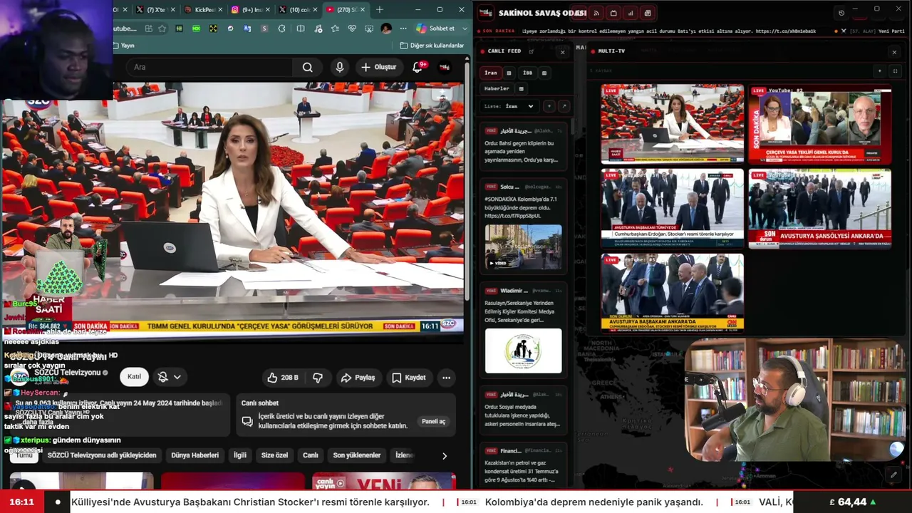The width and height of the screenshot is (912, 513).
Task: Open YouTube notifications bell
Action: pos(418,67)
